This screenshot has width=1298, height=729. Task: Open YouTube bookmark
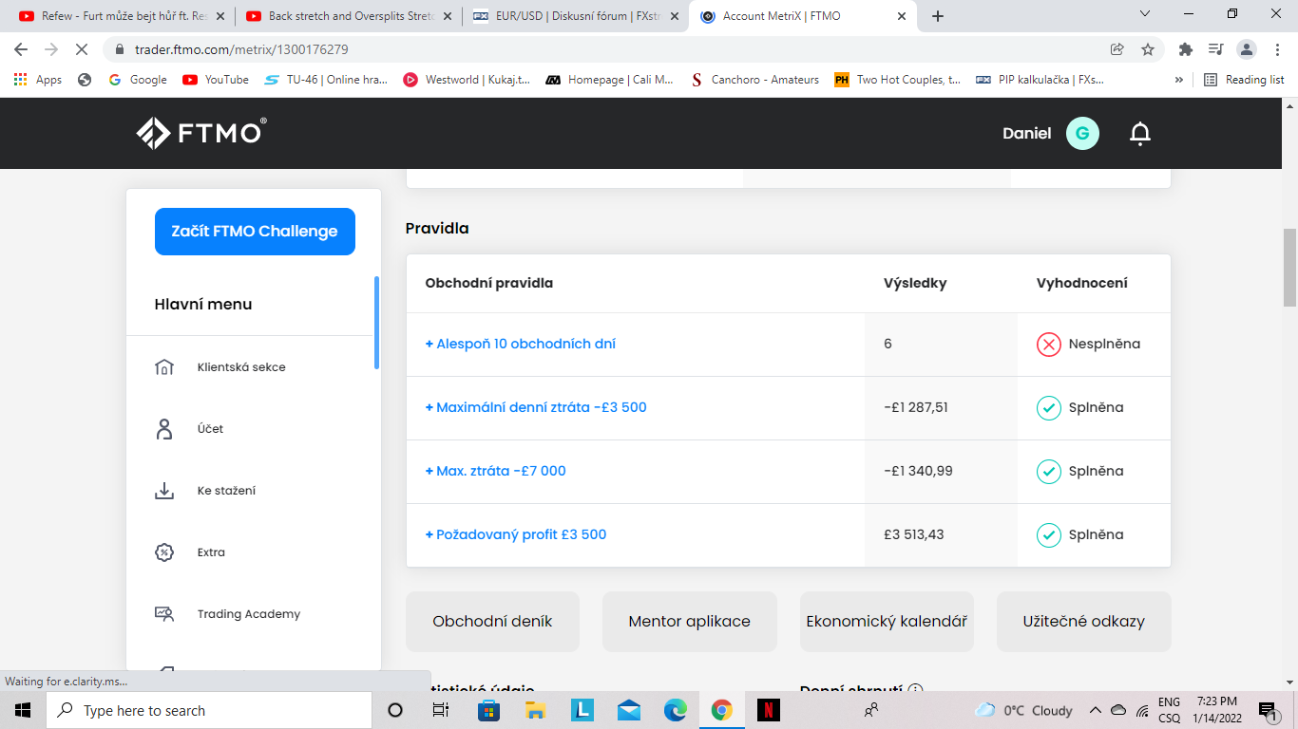tap(216, 80)
